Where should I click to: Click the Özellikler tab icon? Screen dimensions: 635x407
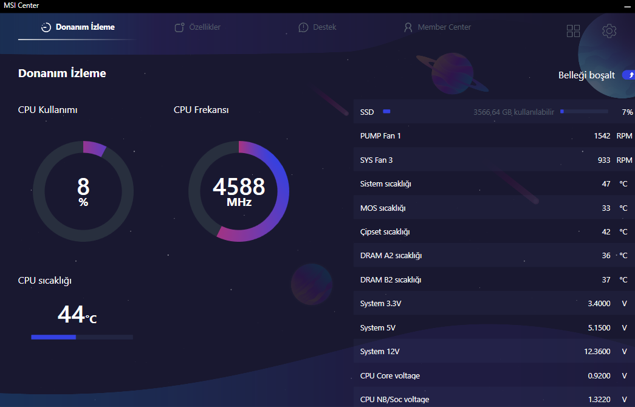click(x=179, y=27)
